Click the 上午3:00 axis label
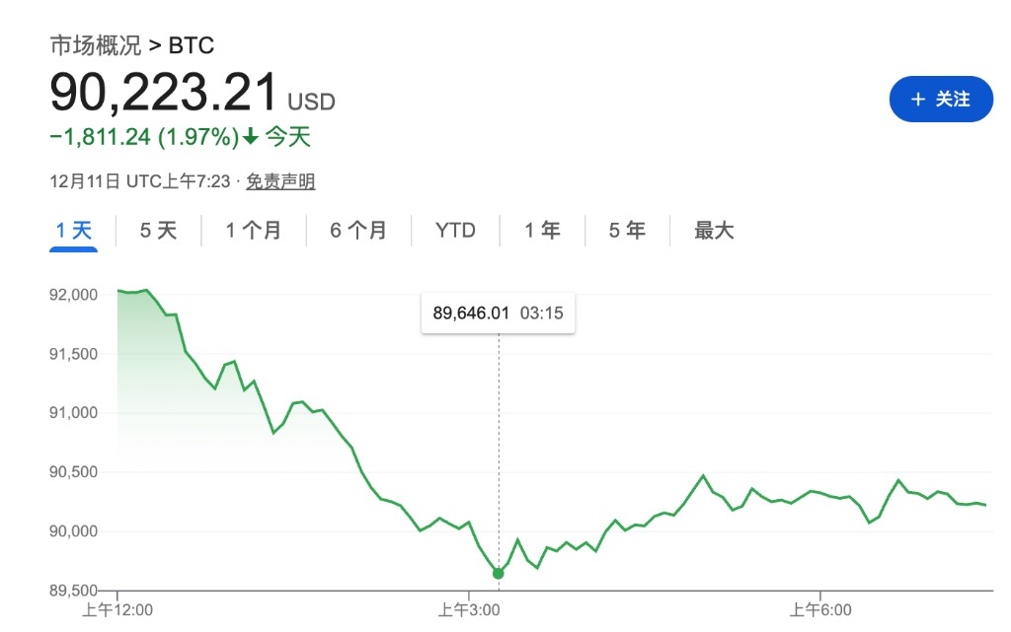Screen dimensions: 1011x632 469,610
